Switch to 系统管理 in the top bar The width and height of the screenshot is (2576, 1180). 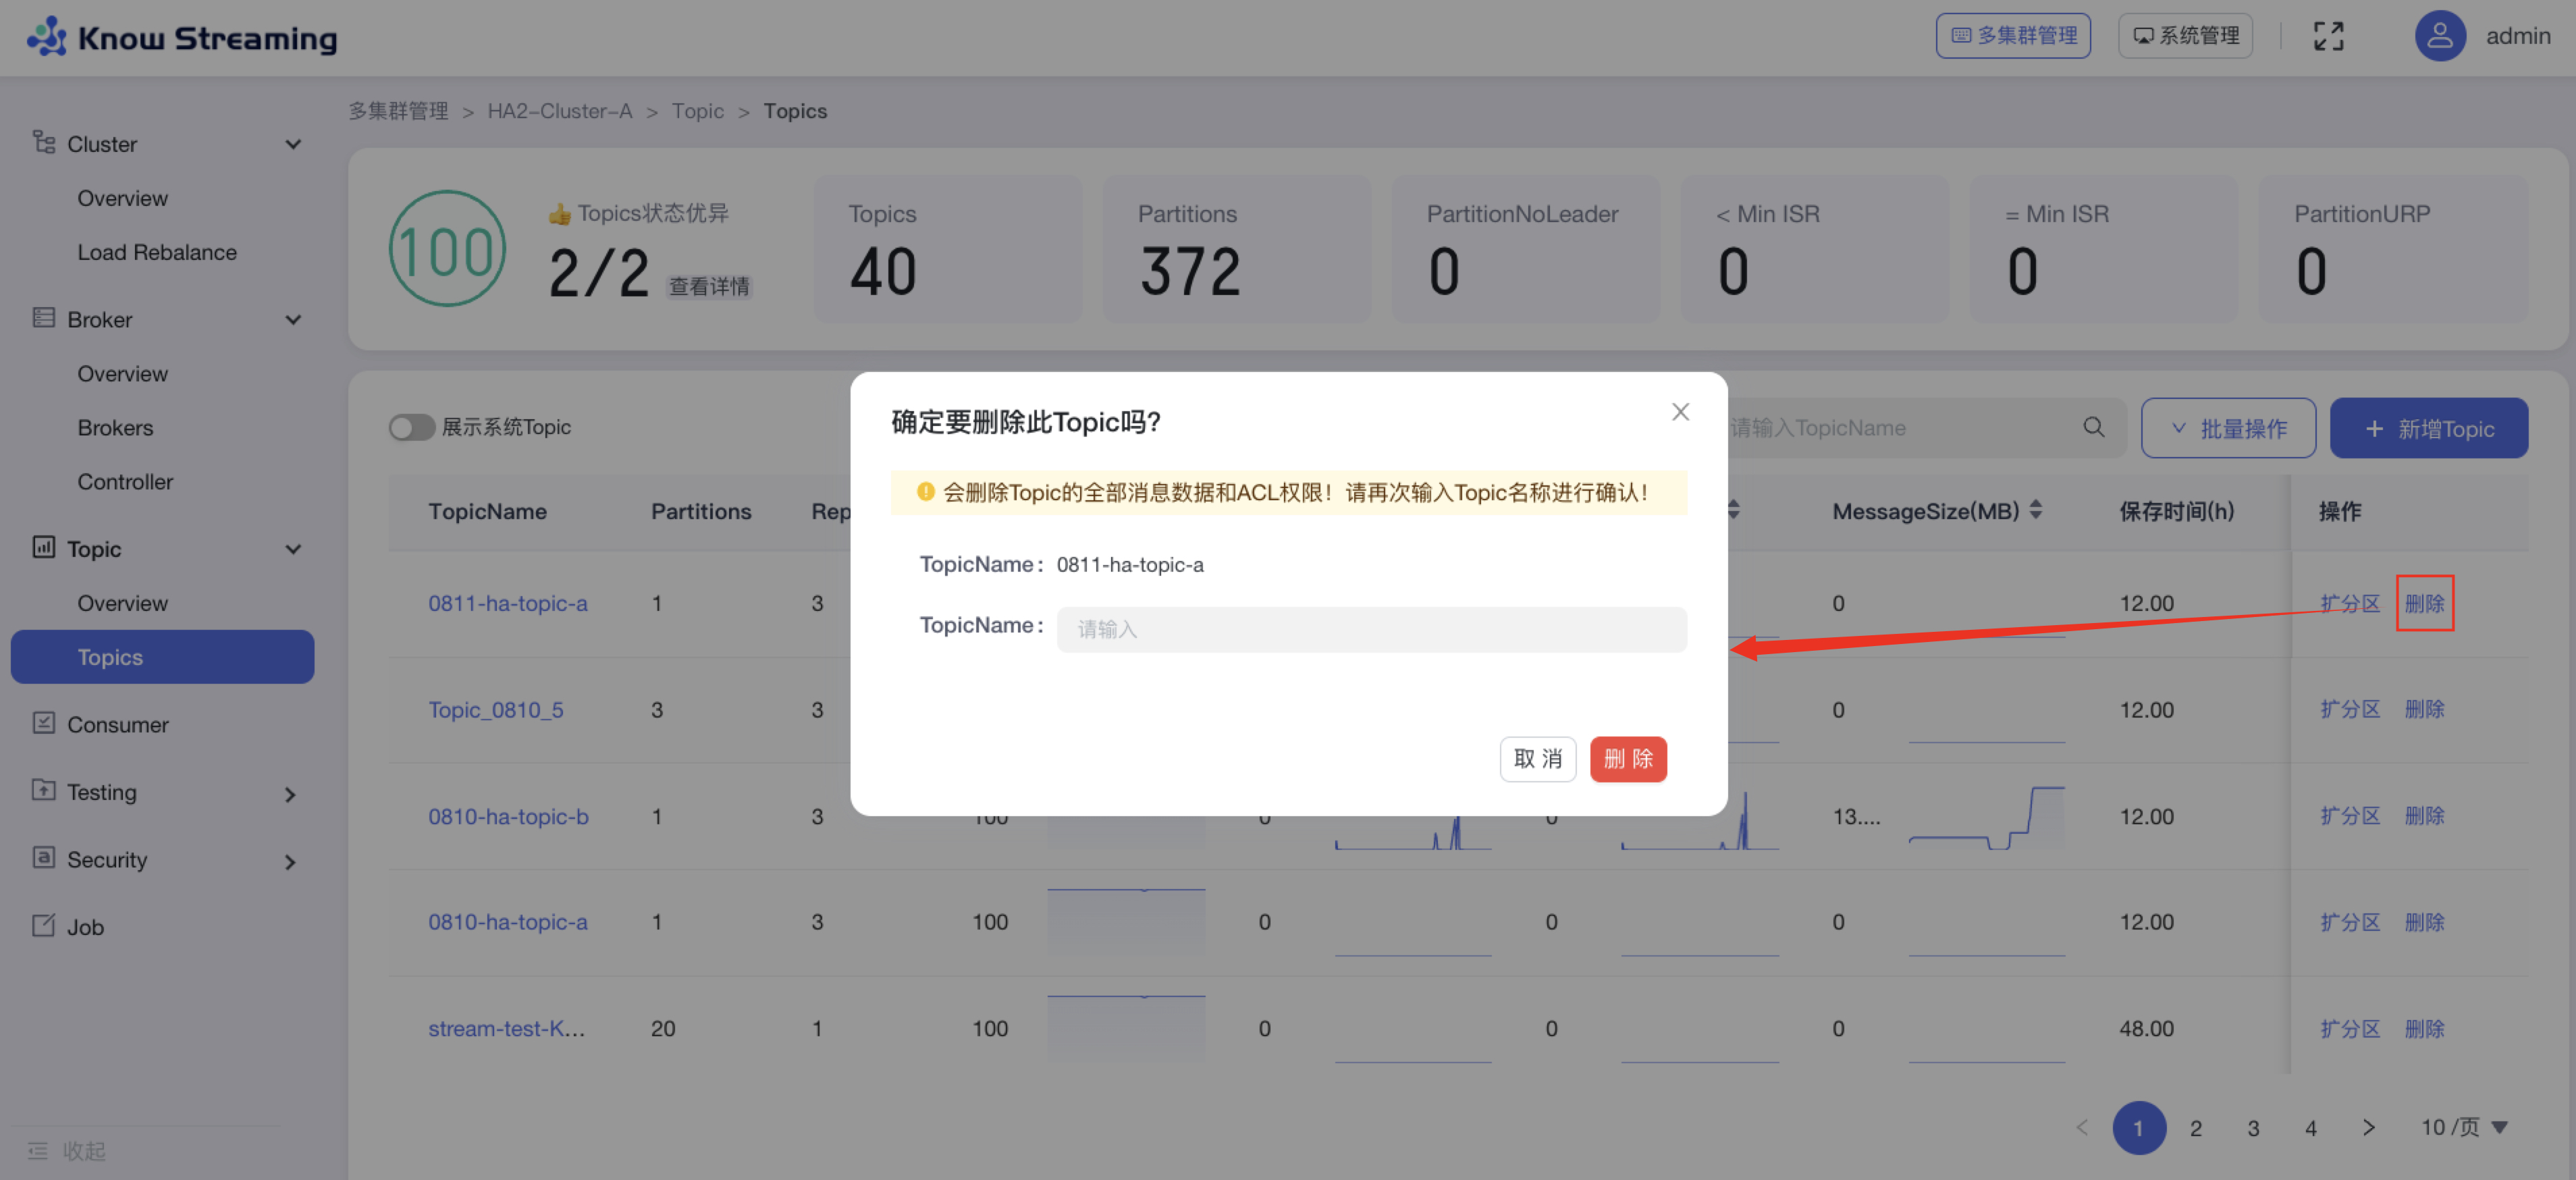click(x=2185, y=35)
